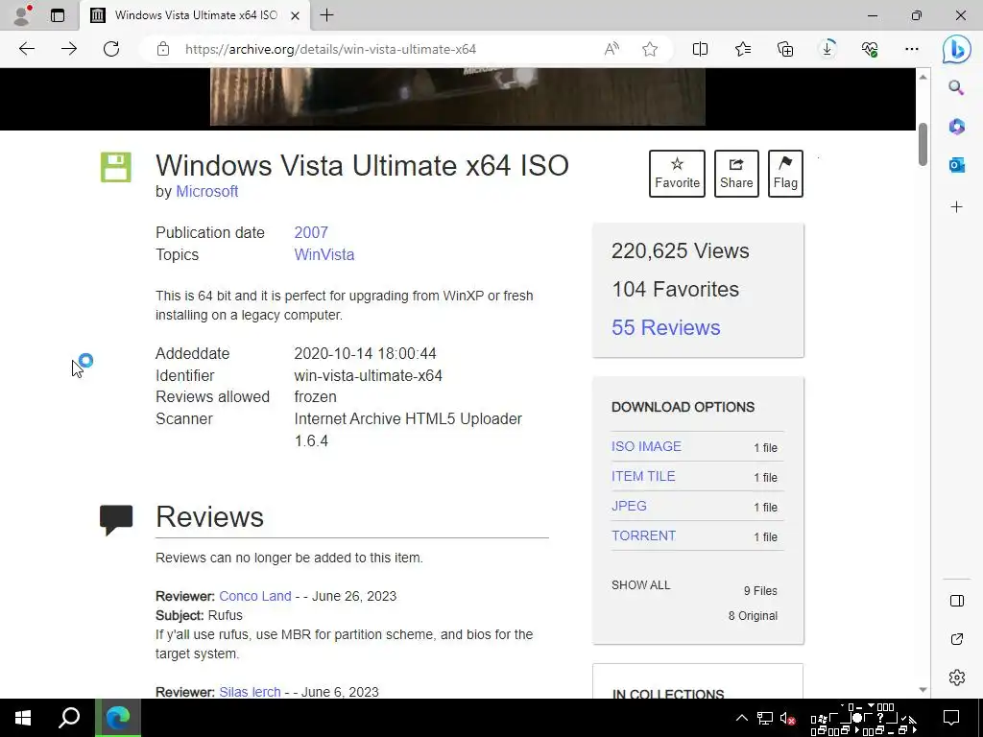The height and width of the screenshot is (737, 983).
Task: Click the sidebar Search magnifier icon
Action: [x=956, y=87]
